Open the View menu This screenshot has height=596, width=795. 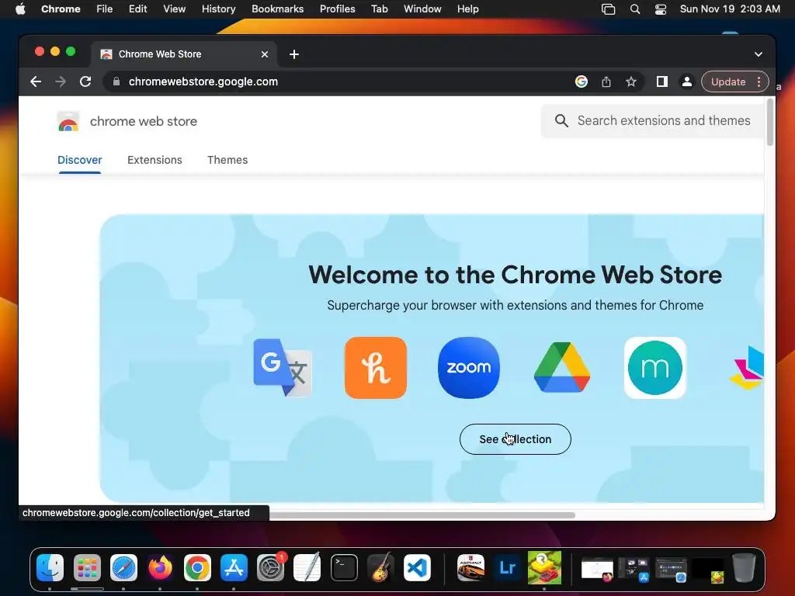[x=174, y=9]
